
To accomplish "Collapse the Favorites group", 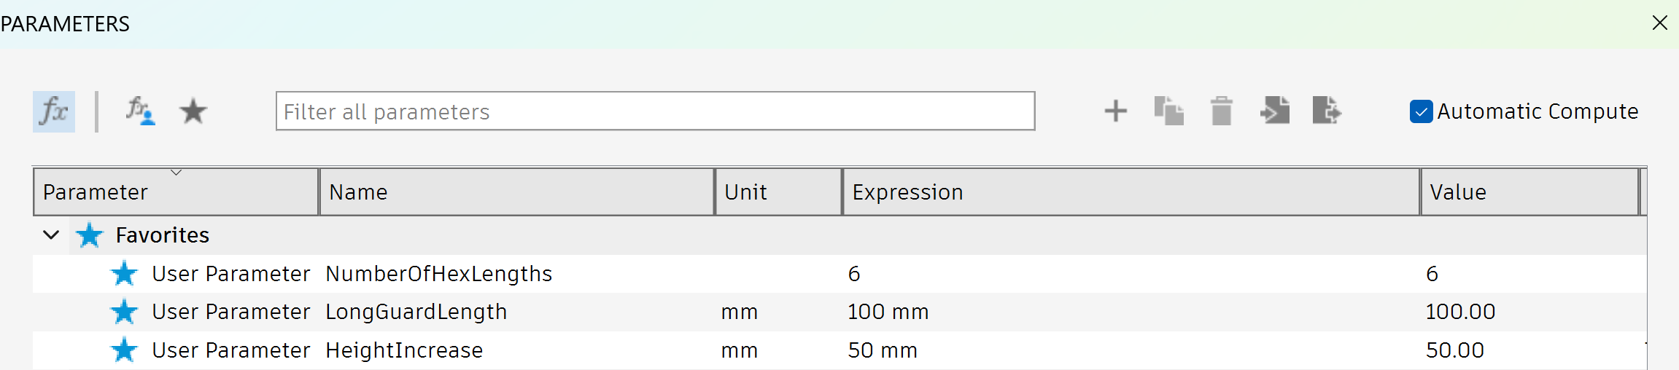I will [51, 235].
